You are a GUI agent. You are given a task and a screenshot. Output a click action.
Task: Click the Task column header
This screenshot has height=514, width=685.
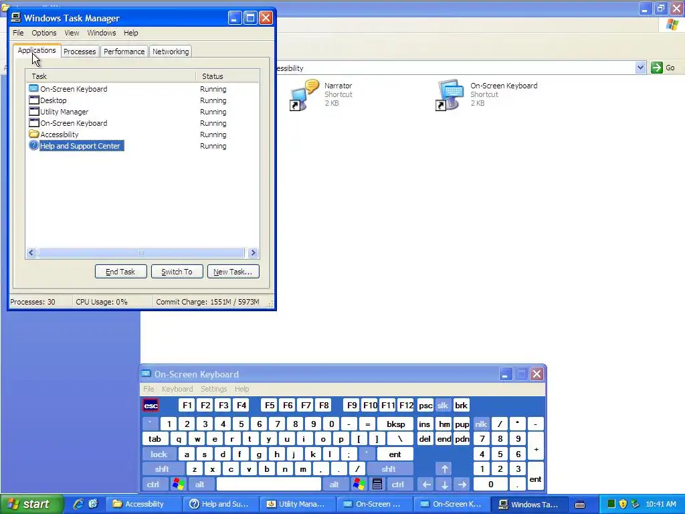pos(111,76)
